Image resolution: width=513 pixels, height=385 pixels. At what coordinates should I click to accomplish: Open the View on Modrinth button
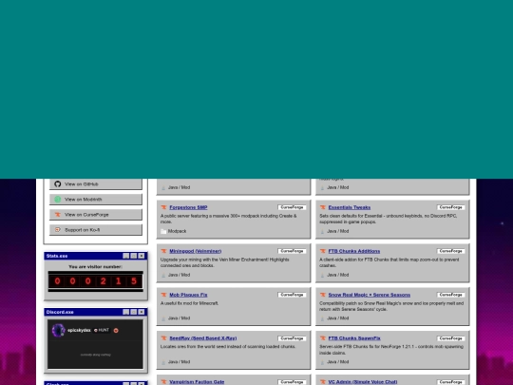[96, 199]
